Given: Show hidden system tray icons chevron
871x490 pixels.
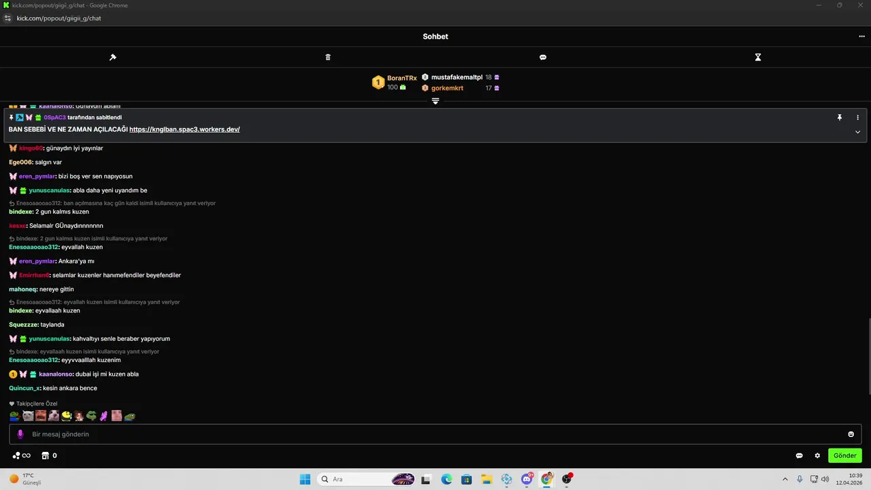Looking at the screenshot, I should point(785,479).
